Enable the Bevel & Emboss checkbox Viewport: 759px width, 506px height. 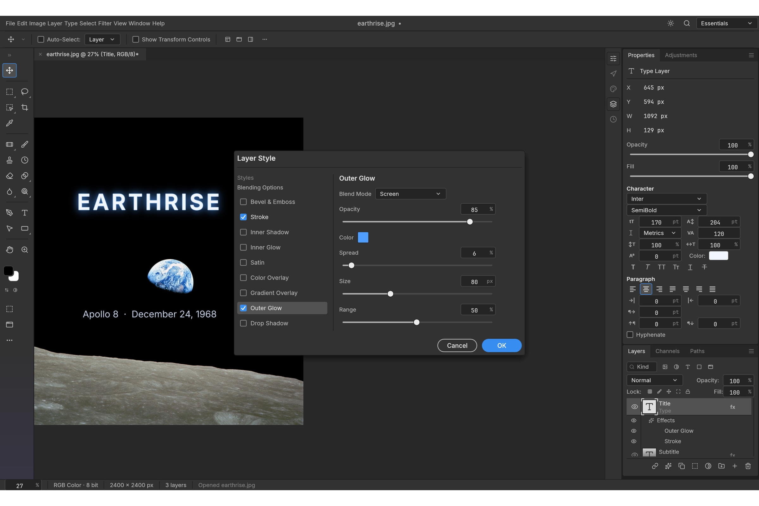(x=243, y=202)
